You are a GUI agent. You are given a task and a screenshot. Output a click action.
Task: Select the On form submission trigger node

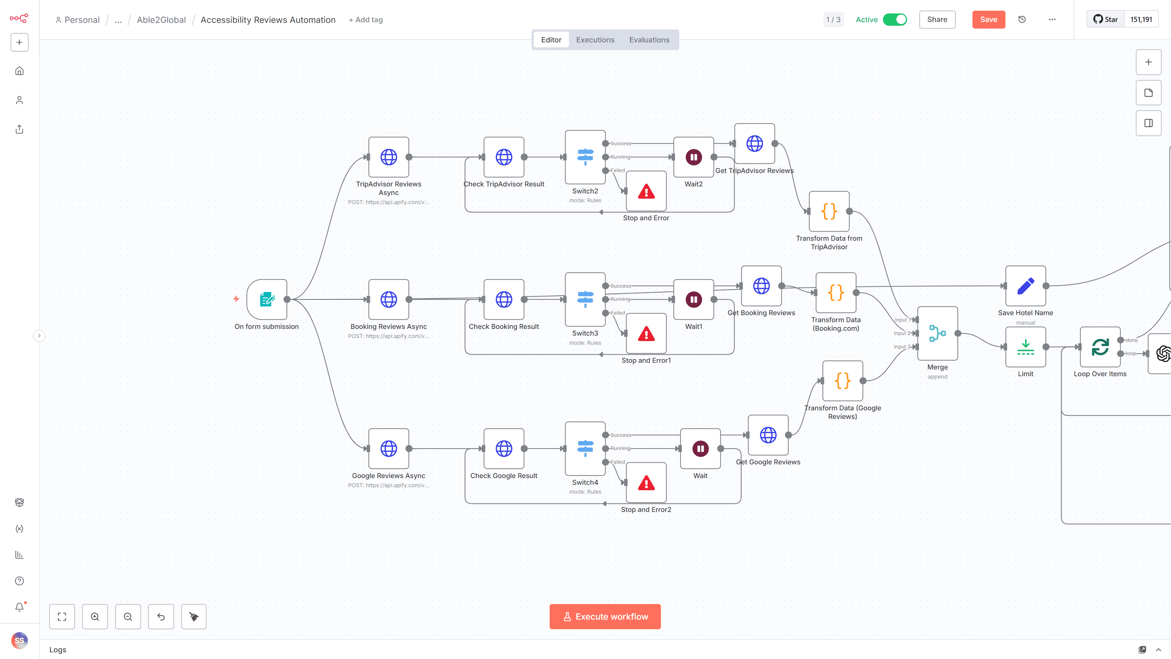click(x=267, y=299)
